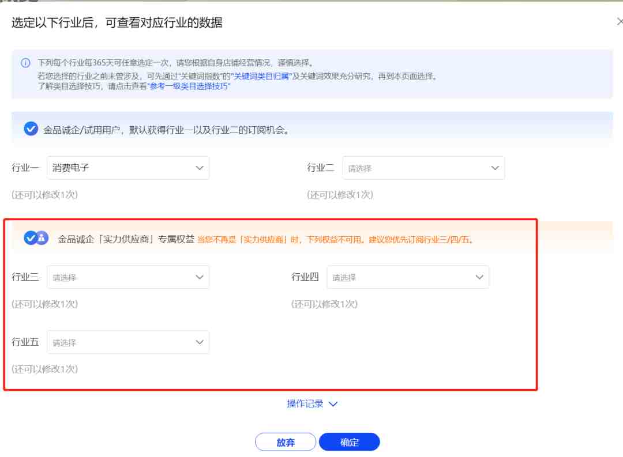Click the chevron arrow in 行业二 dropdown
The width and height of the screenshot is (623, 457).
[495, 168]
